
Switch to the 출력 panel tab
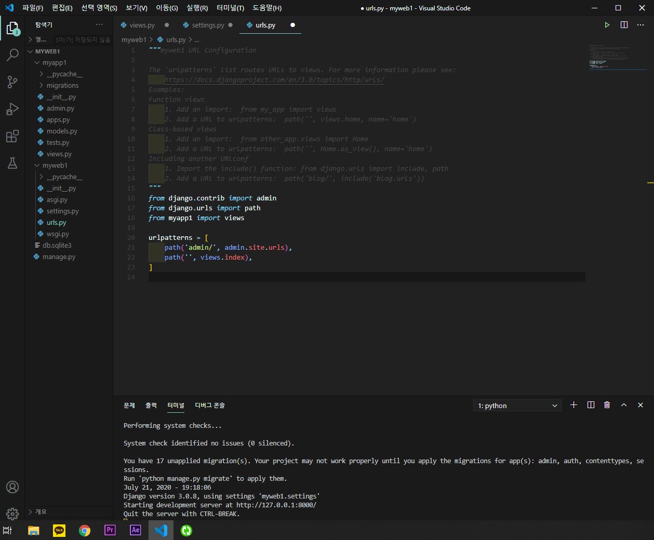click(151, 405)
